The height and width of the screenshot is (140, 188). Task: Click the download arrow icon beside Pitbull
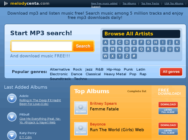12,117
